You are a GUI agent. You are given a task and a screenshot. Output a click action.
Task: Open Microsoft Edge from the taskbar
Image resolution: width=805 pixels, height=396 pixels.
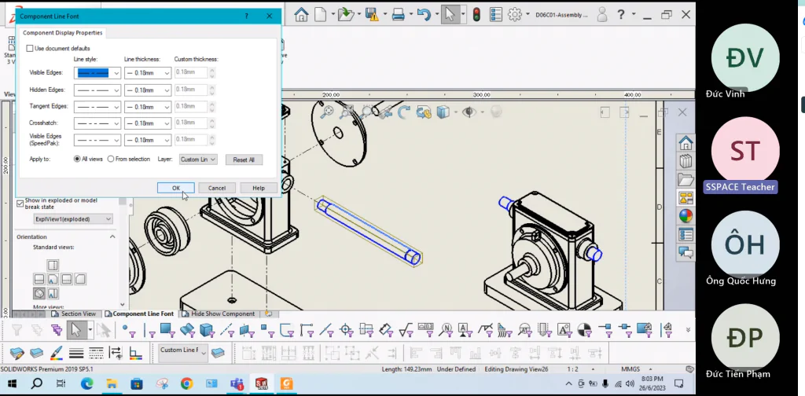pyautogui.click(x=86, y=383)
